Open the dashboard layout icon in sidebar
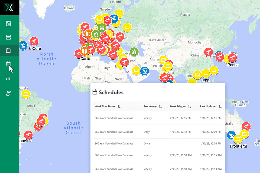 (8, 24)
